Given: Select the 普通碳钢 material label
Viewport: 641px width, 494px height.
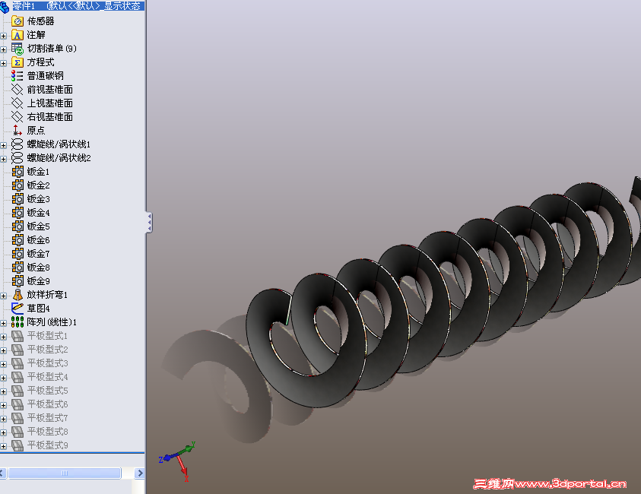Looking at the screenshot, I should 46,76.
